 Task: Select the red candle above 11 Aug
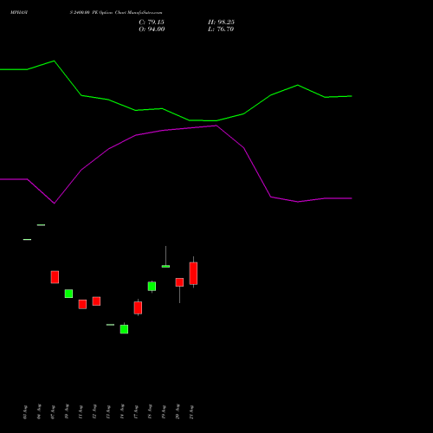click(x=82, y=304)
